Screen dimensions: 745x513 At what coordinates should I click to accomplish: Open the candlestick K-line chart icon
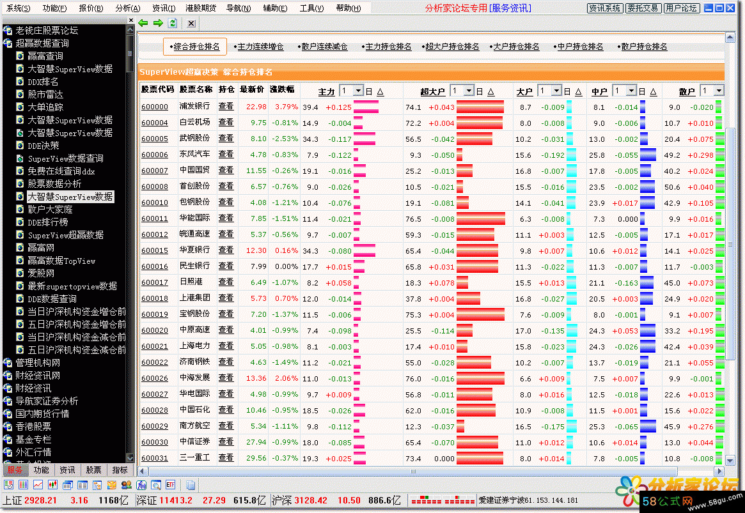[x=52, y=484]
